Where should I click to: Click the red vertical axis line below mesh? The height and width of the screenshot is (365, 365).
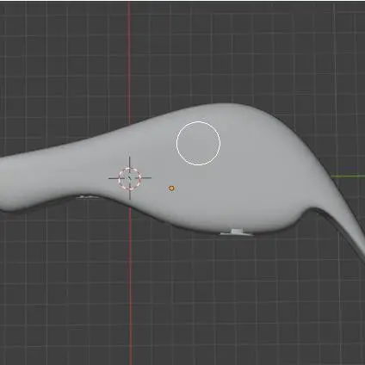click(131, 287)
